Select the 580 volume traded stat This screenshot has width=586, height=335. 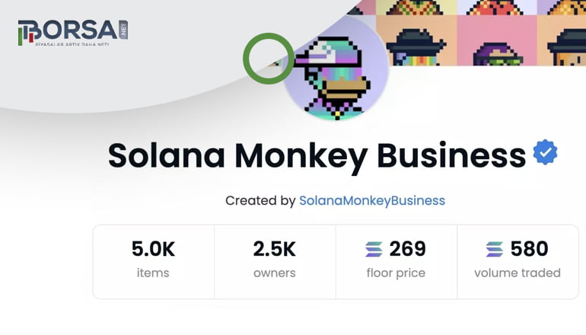point(518,262)
